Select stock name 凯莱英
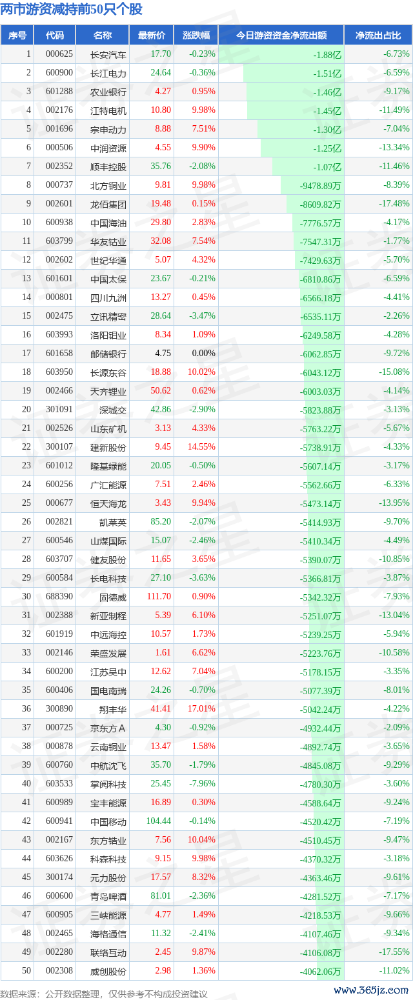The width and height of the screenshot is (413, 1000). [113, 522]
